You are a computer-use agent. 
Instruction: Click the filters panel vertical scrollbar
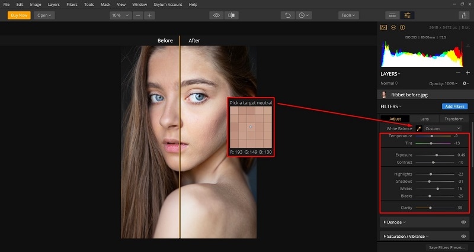tap(472, 144)
